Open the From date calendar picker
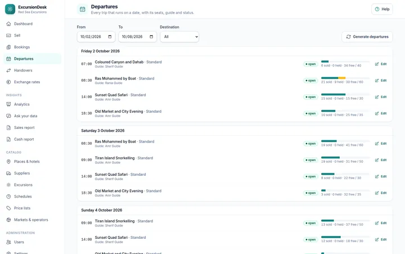Image resolution: width=405 pixels, height=254 pixels. click(x=110, y=37)
